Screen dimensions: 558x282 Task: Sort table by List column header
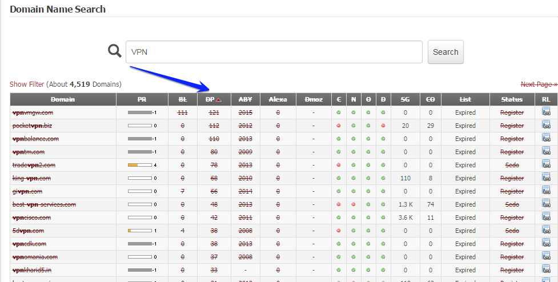pos(465,99)
